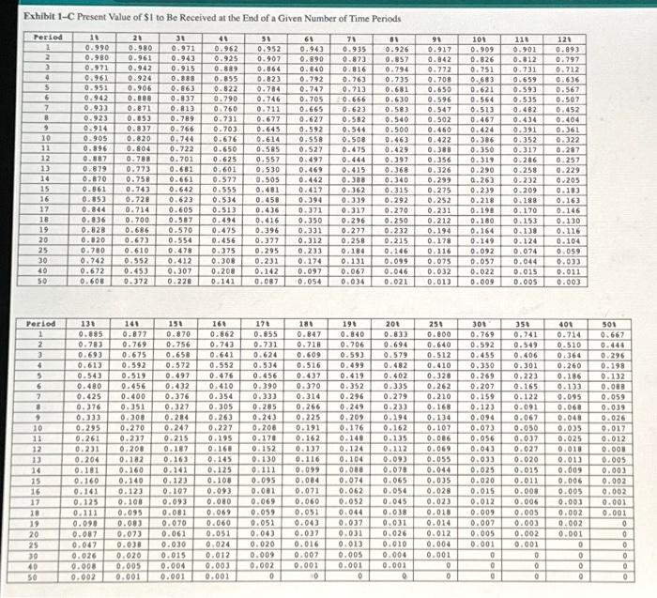
Task: Click the Exhibit 1-C Present Value title text
Action: (x=212, y=18)
